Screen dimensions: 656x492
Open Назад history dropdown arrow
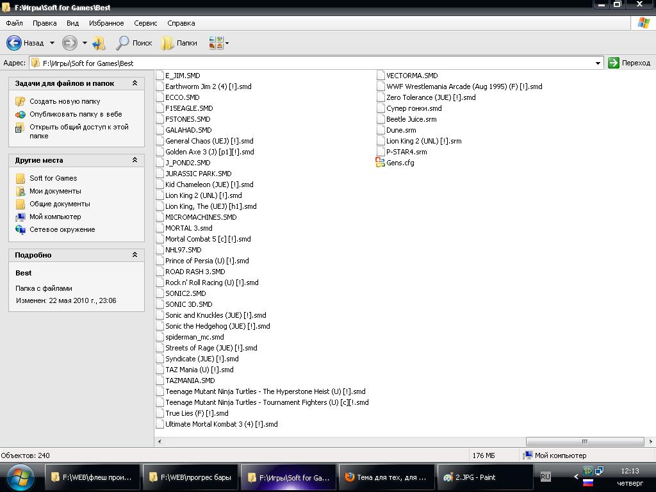tap(52, 43)
